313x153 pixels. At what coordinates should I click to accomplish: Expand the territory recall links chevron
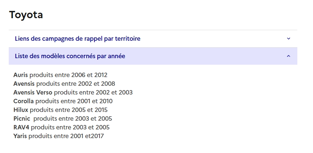tap(289, 39)
